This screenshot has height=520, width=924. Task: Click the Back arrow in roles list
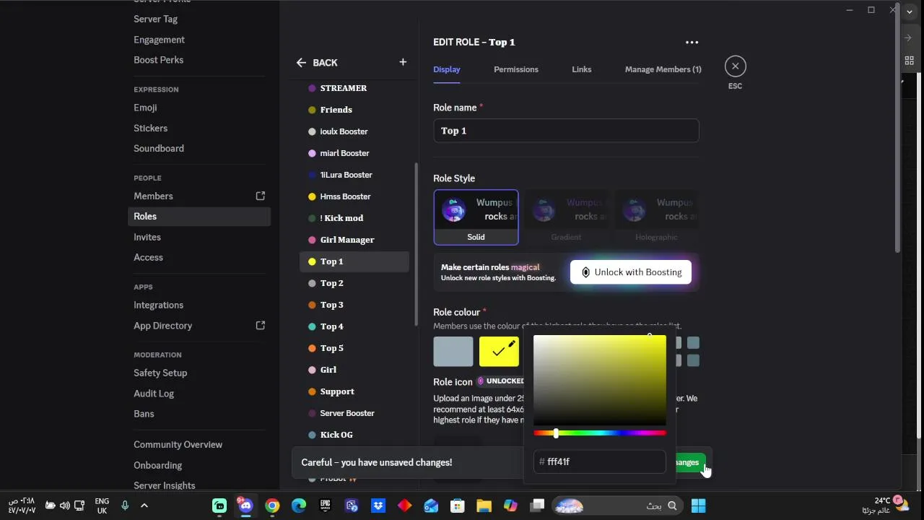pyautogui.click(x=301, y=63)
